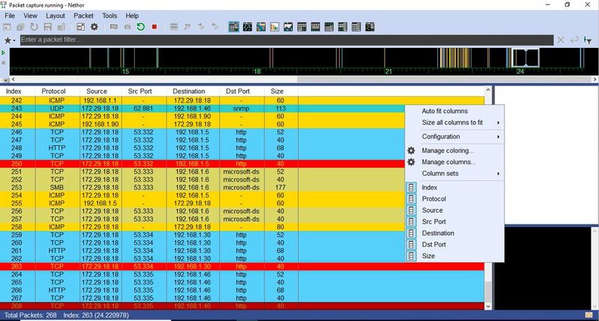Screen dimensions: 599x321
Task: Click the packet filter input field
Action: 285,40
